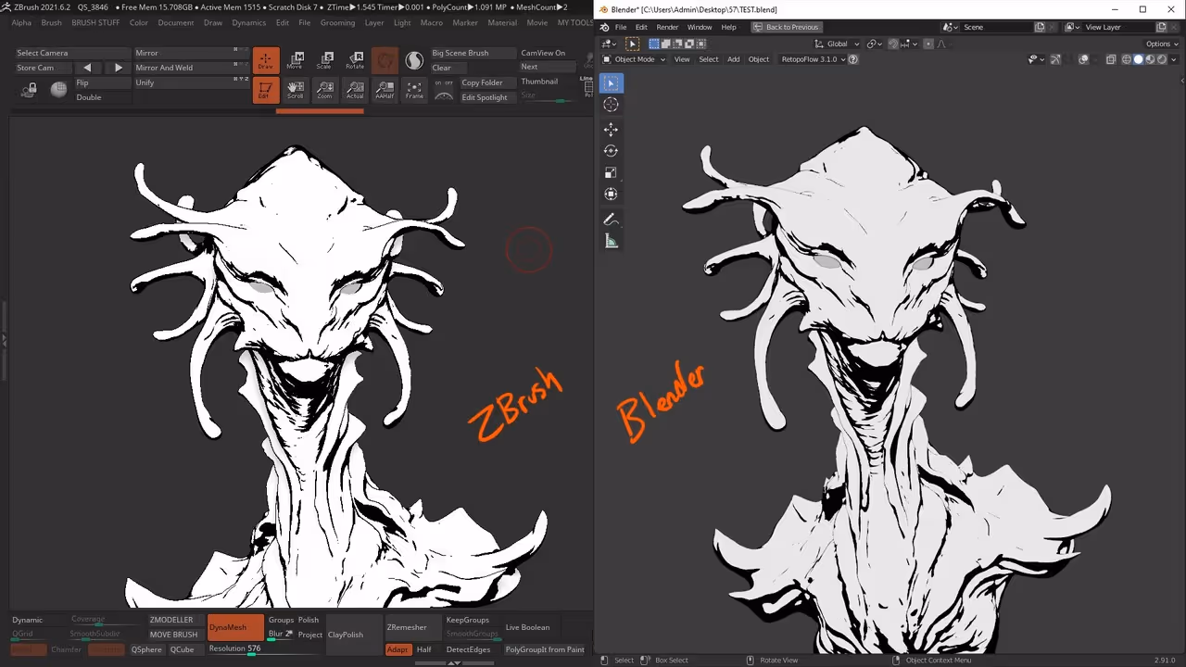The height and width of the screenshot is (667, 1186).
Task: Open the Brush menu in ZBrush
Action: click(51, 22)
